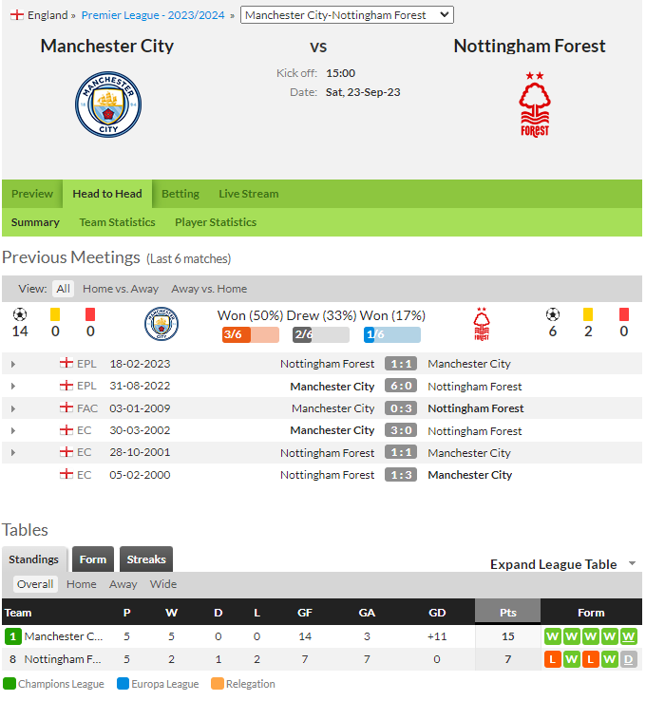646x701 pixels.
Task: Switch standings filter to Wide
Action: click(163, 584)
